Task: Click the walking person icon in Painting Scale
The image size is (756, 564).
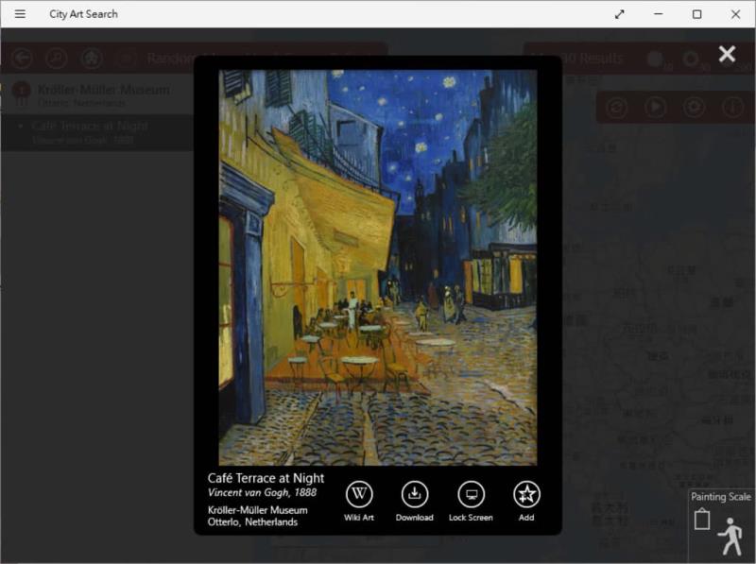Action: tap(730, 536)
